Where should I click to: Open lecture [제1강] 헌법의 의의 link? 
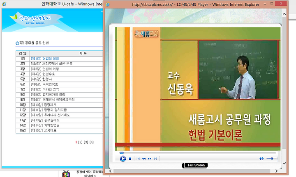point(45,59)
